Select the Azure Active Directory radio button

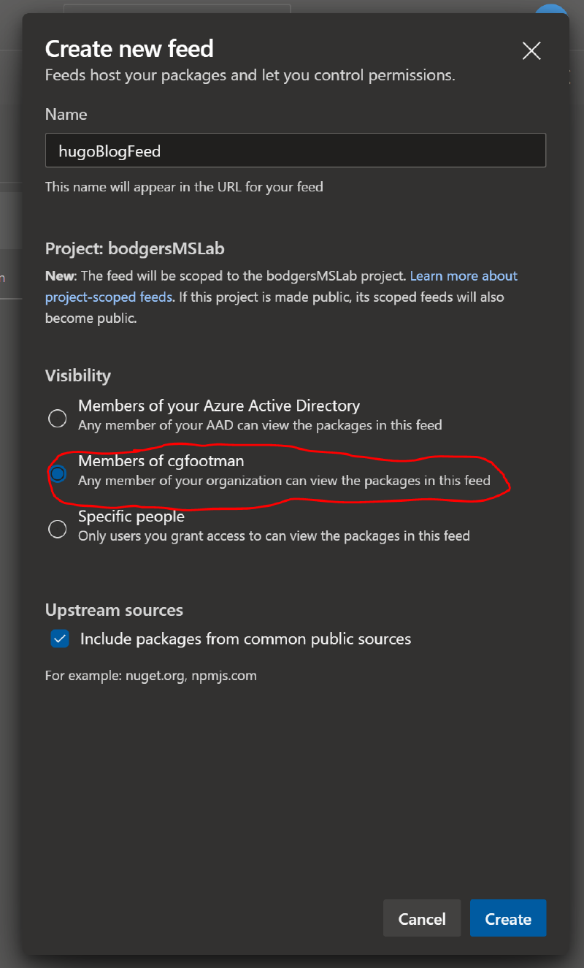click(x=58, y=418)
